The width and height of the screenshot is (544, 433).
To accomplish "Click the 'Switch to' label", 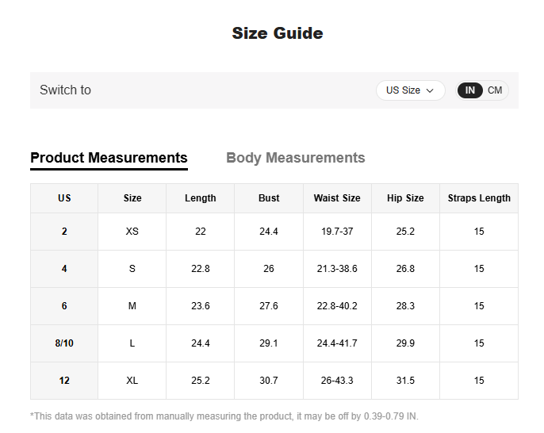I will pos(65,90).
